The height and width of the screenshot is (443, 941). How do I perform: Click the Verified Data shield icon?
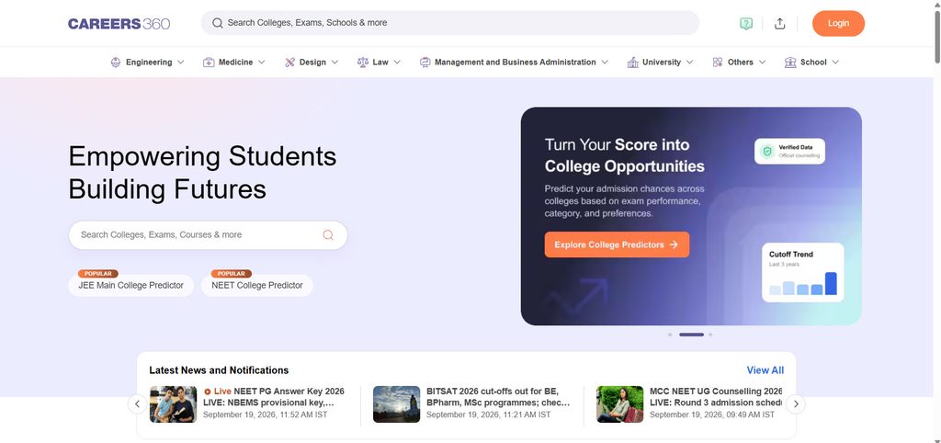click(x=766, y=152)
